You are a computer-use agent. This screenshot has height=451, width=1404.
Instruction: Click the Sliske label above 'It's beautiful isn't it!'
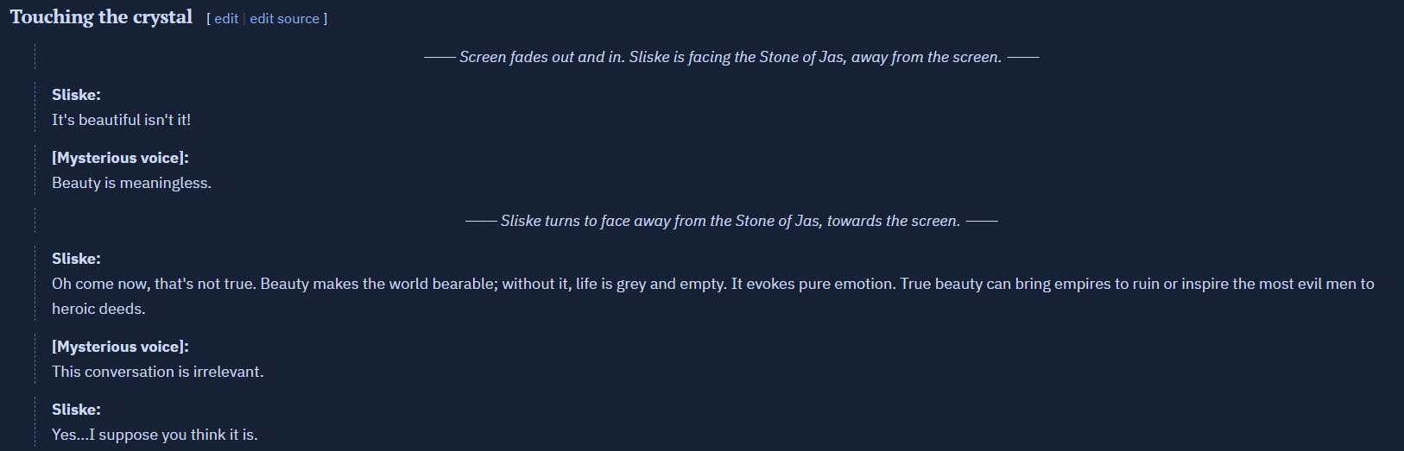pos(76,95)
